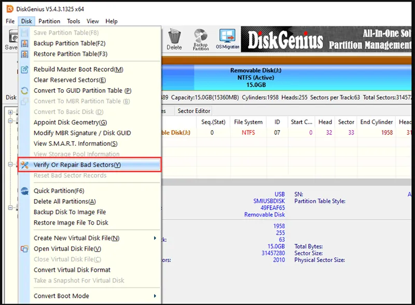
Task: Switch to the Sector Editor tab
Action: coord(195,110)
